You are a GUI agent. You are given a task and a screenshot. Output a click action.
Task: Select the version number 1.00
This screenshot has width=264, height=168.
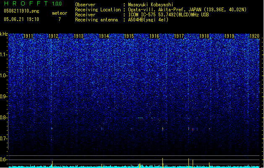click(x=57, y=4)
